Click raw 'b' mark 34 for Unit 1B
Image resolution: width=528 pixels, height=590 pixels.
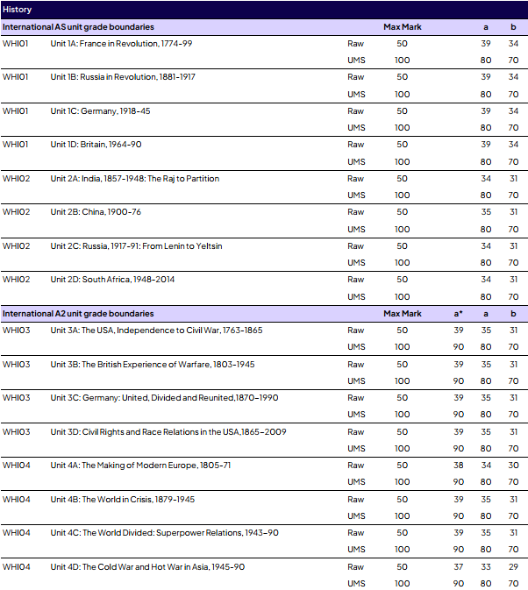coord(513,77)
